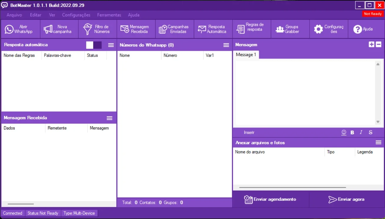The width and height of the screenshot is (385, 219).
Task: Click Connected status bar entry
Action: pos(13,213)
